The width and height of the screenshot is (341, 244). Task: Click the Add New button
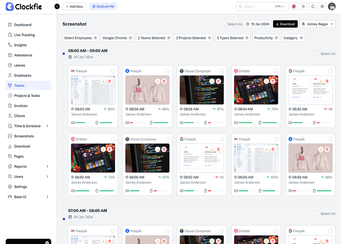[74, 7]
